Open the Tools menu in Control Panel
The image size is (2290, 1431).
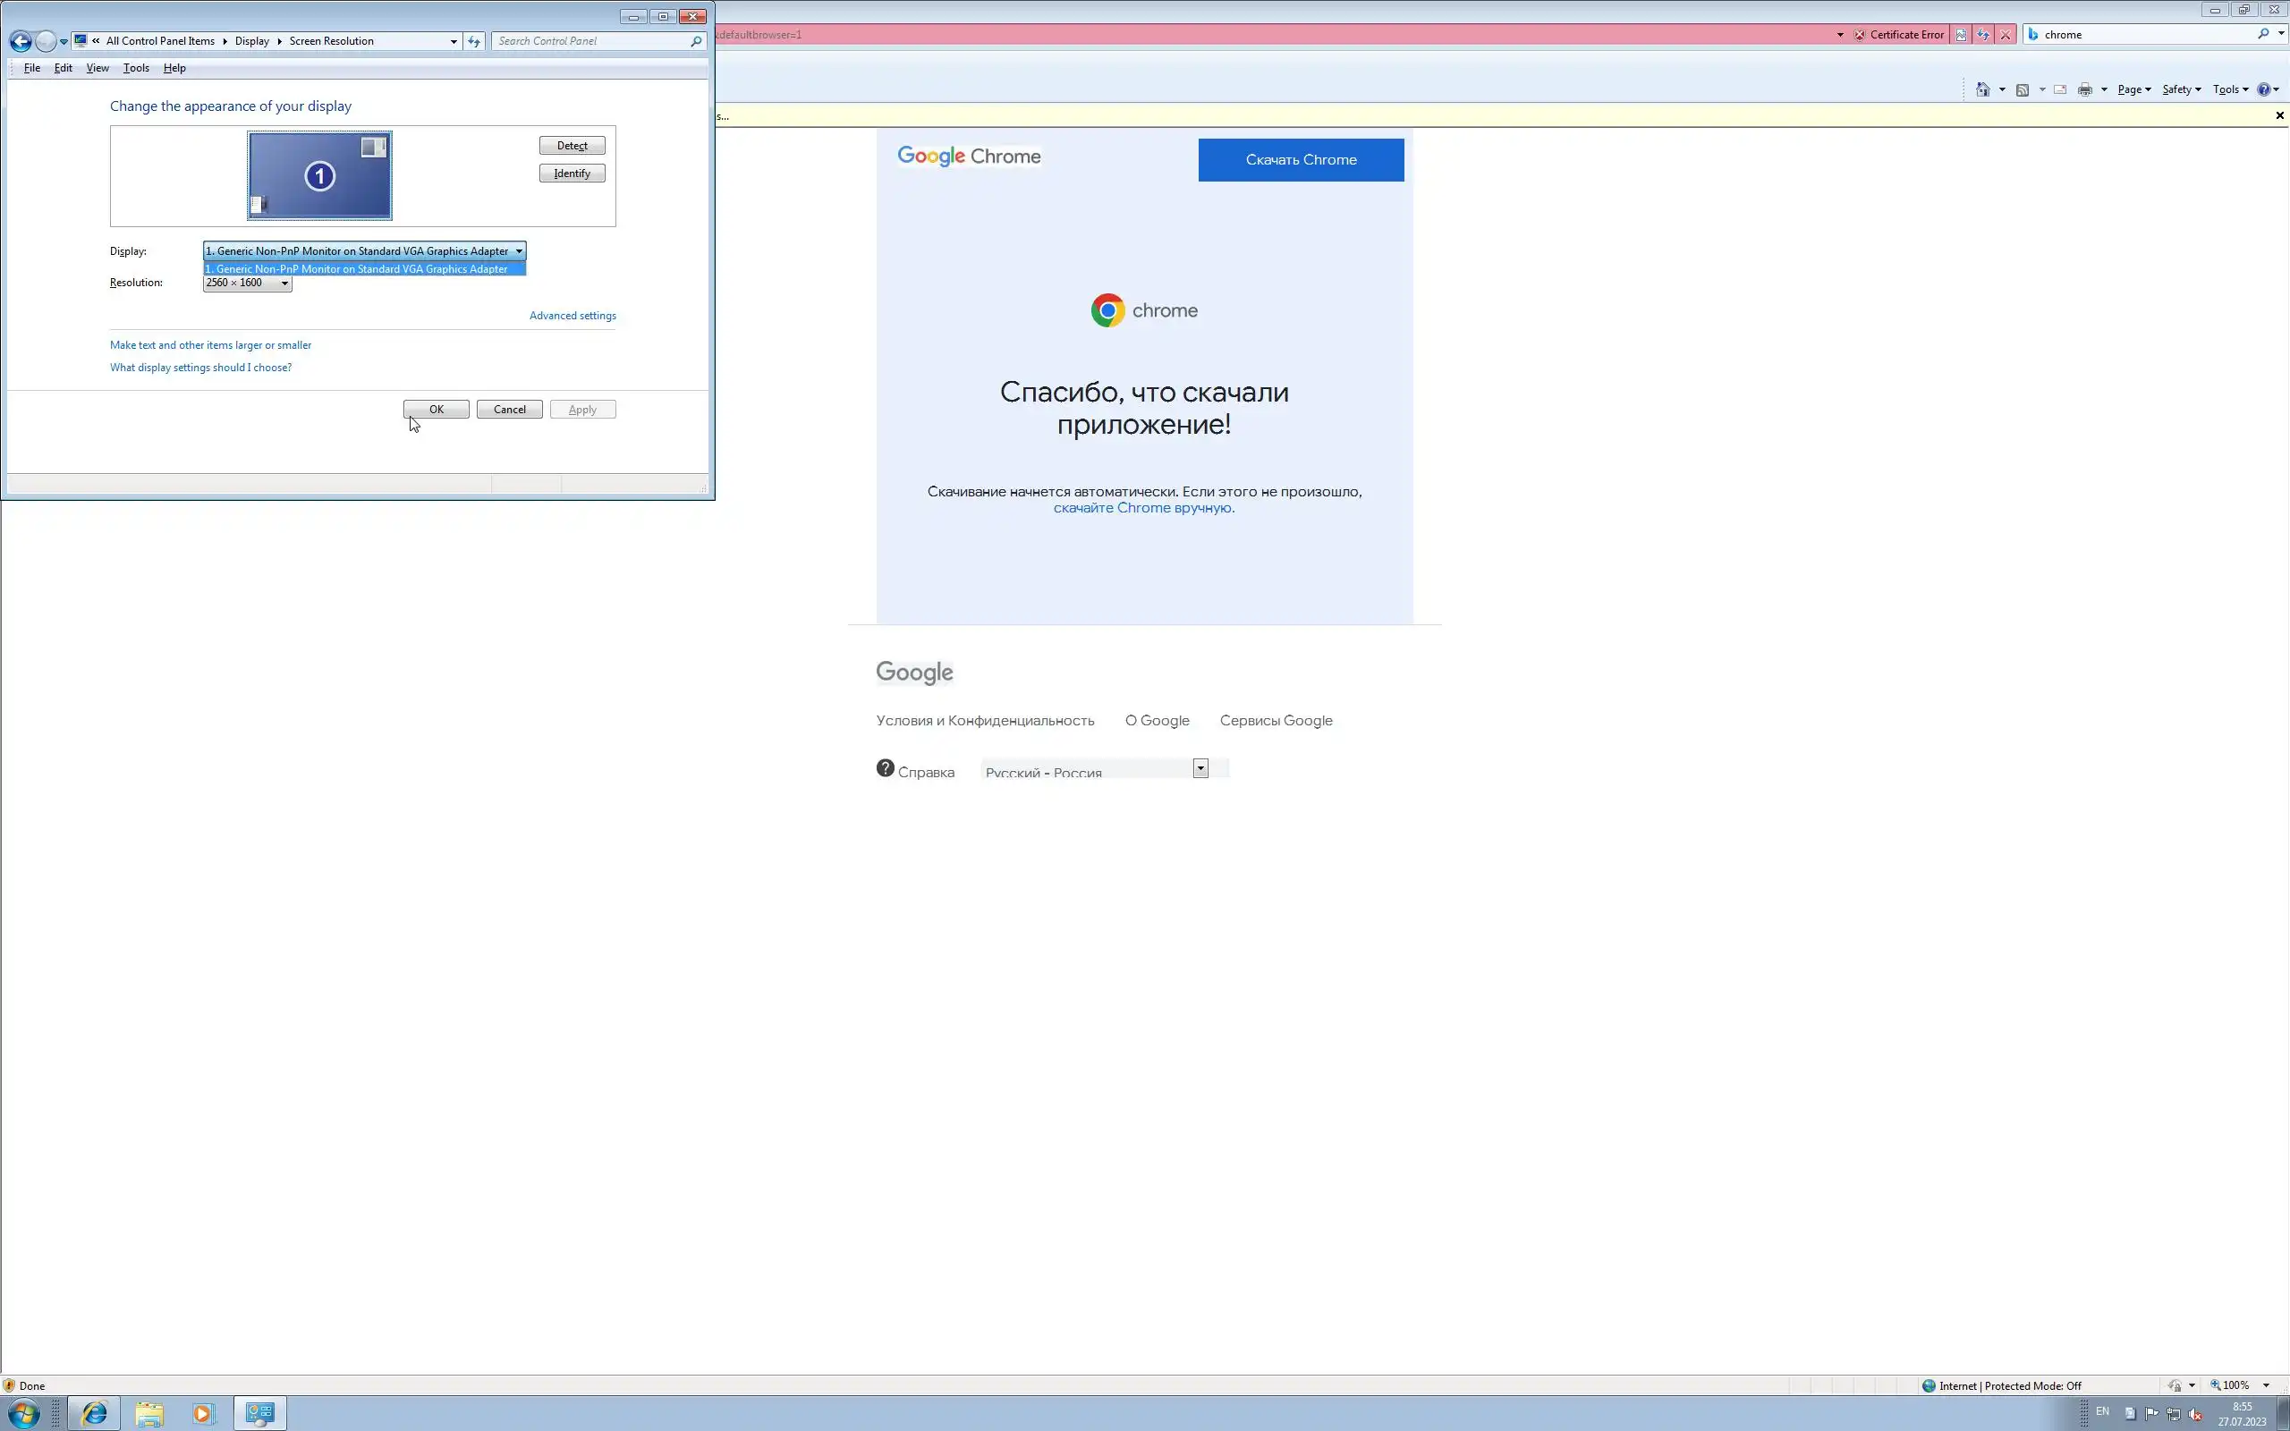pyautogui.click(x=135, y=68)
